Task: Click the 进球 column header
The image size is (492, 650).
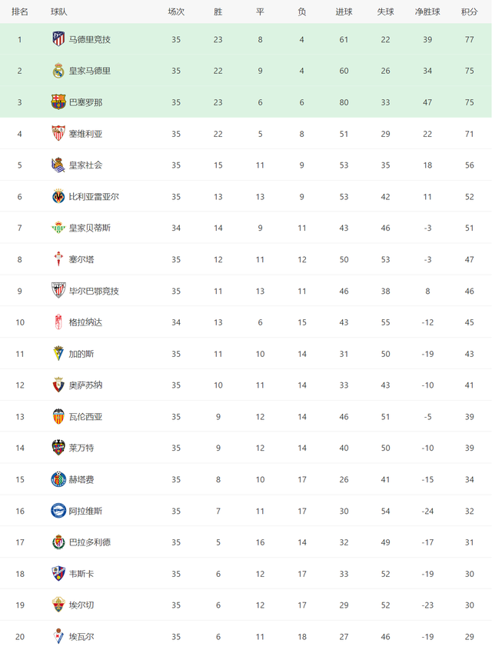Action: (344, 12)
